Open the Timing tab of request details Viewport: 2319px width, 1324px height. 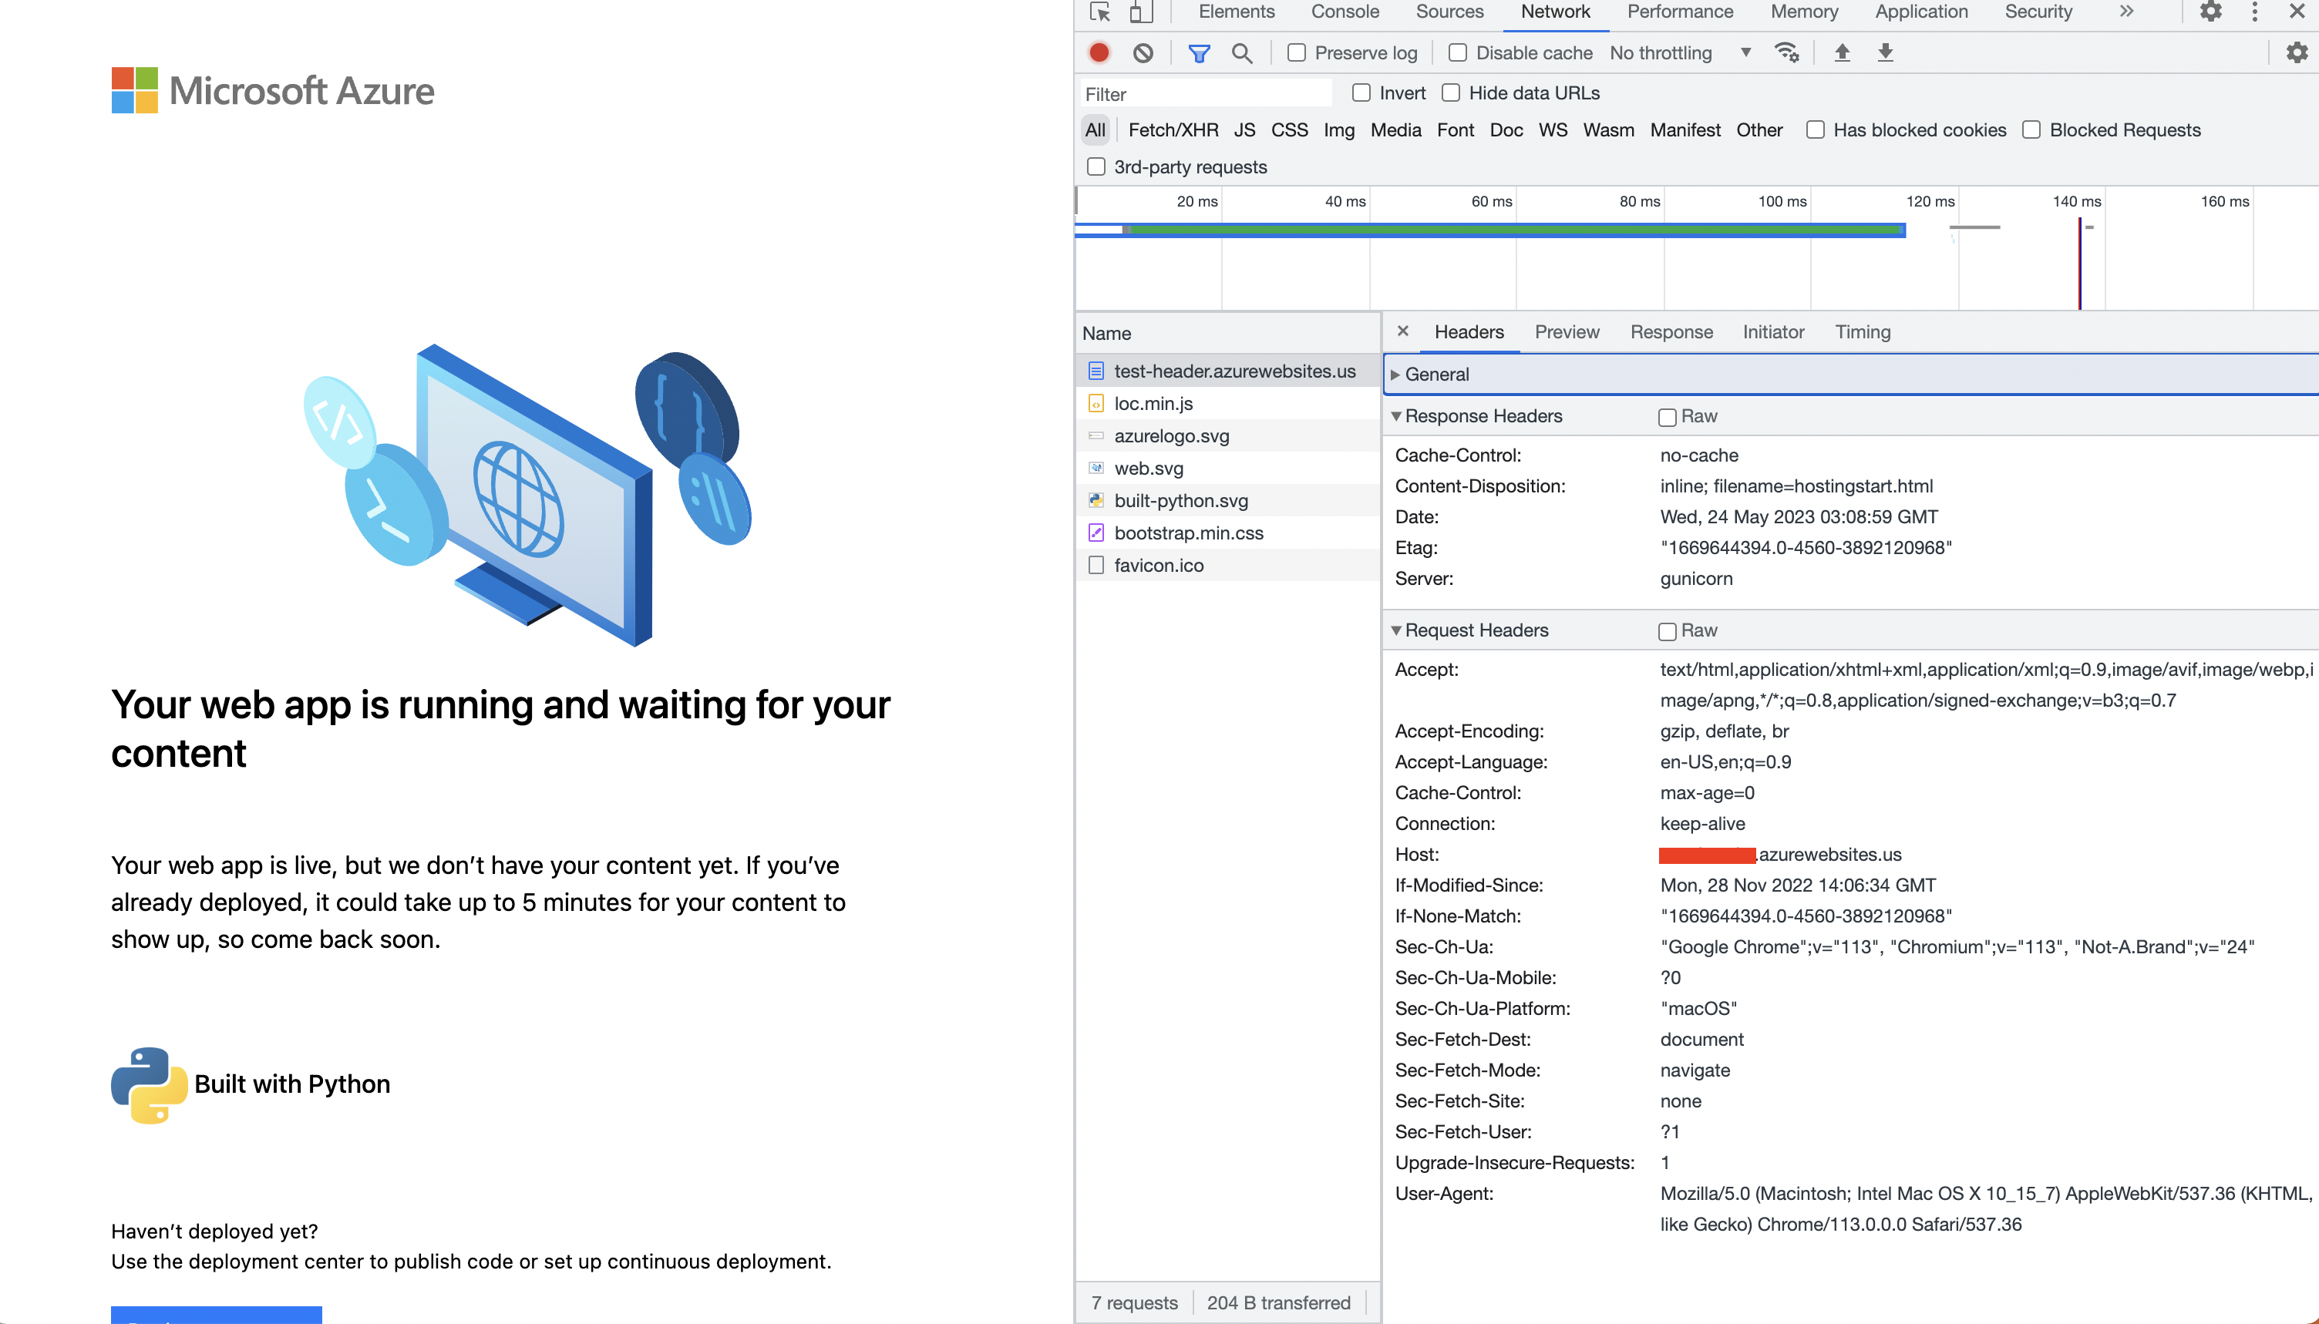(x=1862, y=332)
